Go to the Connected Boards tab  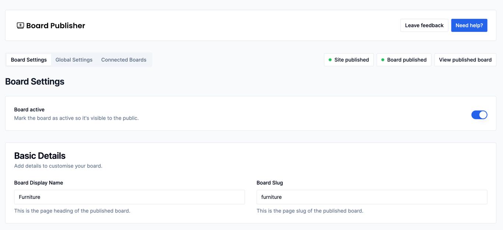tap(124, 60)
